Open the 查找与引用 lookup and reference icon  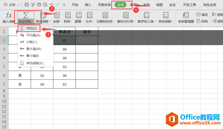[x=126, y=15]
